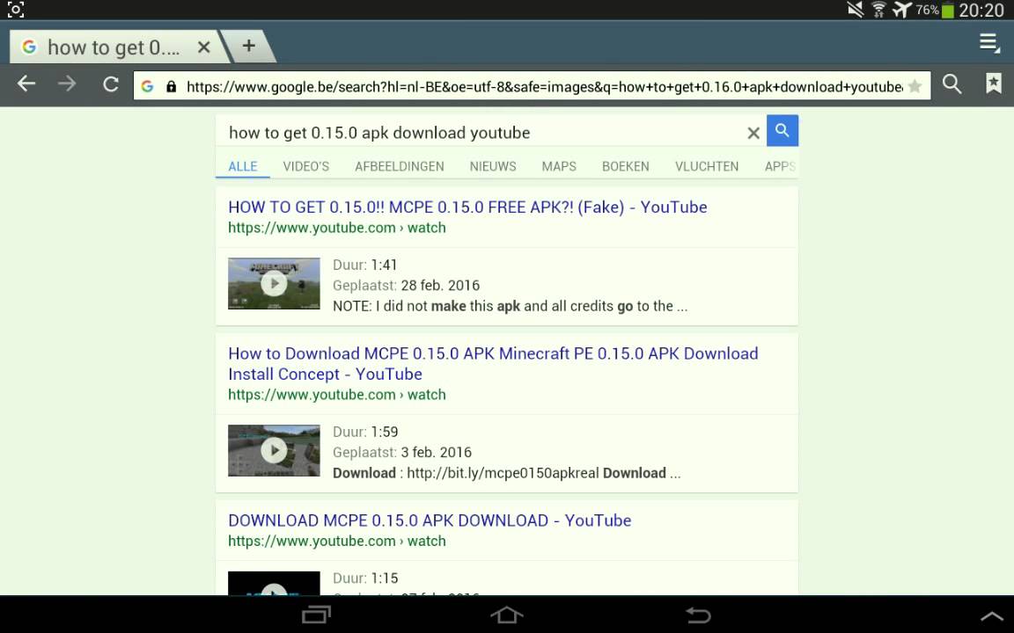Go forward using the browser forward arrow
Viewport: 1014px width, 633px height.
pyautogui.click(x=67, y=84)
